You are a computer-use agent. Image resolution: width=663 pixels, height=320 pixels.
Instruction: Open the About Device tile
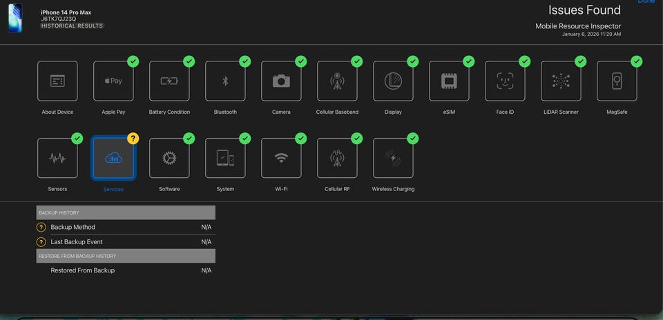[x=57, y=81]
